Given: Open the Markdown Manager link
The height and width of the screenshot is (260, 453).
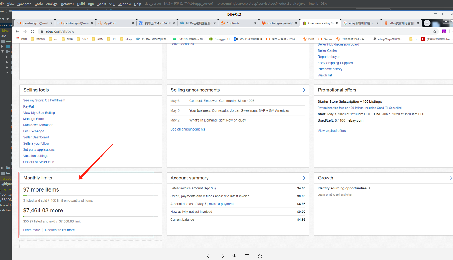Looking at the screenshot, I should pyautogui.click(x=38, y=125).
